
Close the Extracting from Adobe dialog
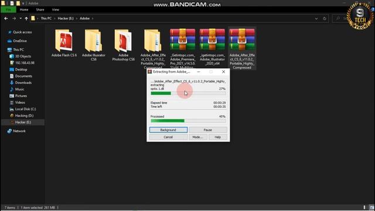coord(223,72)
